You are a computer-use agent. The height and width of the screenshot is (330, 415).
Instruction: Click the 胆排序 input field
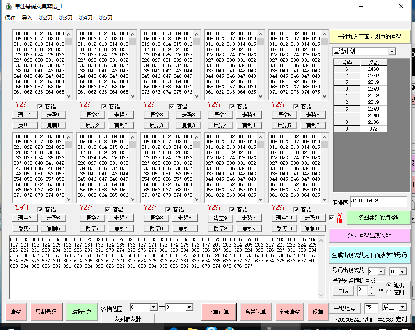[x=378, y=202]
